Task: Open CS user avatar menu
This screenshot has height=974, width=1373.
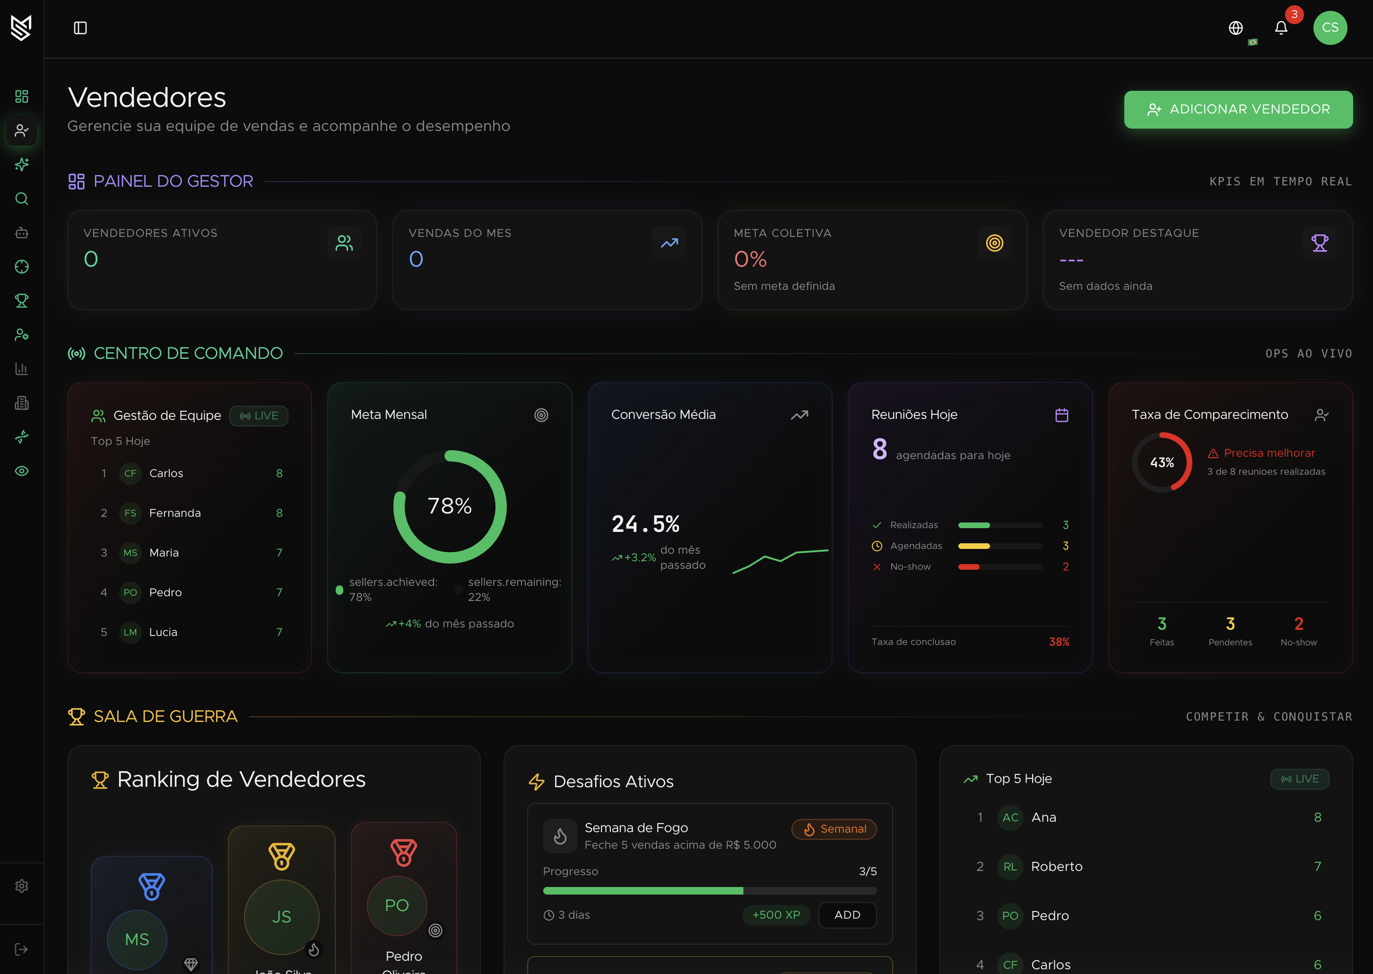Action: (x=1330, y=27)
